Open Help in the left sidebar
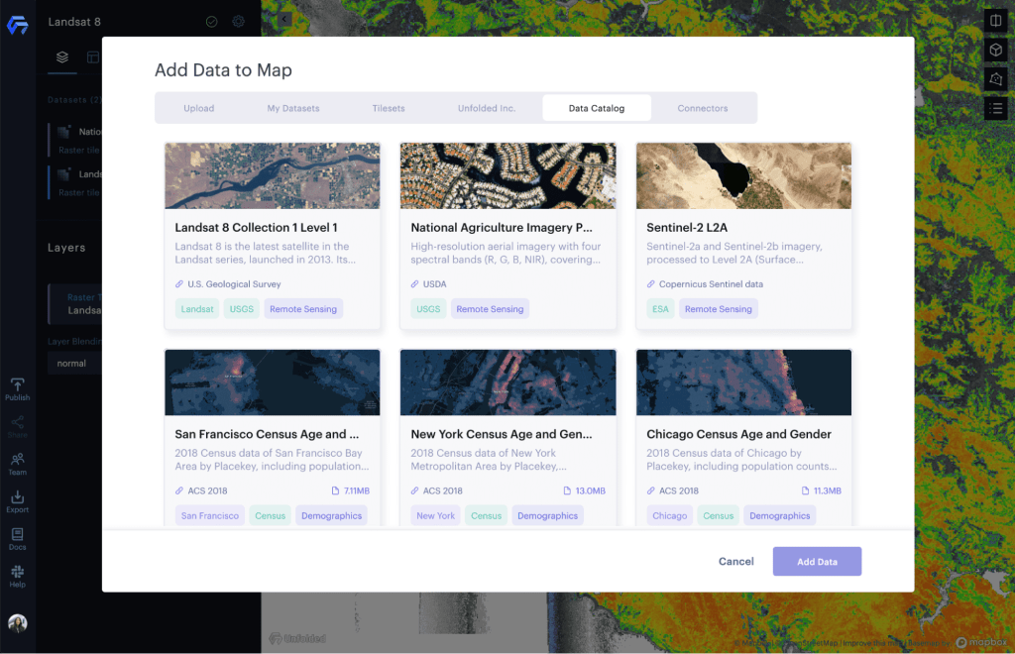Screen dimensions: 1015x654 pyautogui.click(x=18, y=577)
